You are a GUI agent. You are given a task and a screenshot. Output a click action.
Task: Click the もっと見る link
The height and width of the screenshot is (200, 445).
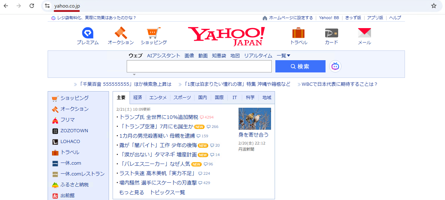tap(131, 192)
